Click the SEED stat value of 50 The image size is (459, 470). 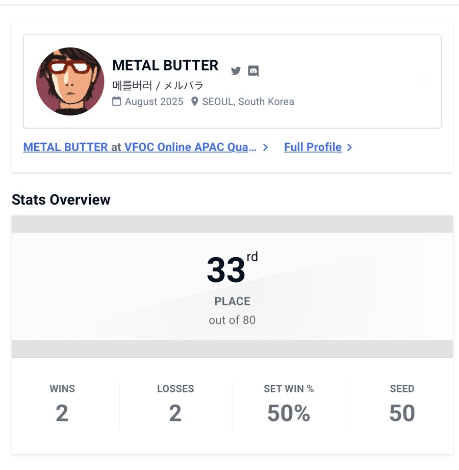[x=402, y=413]
